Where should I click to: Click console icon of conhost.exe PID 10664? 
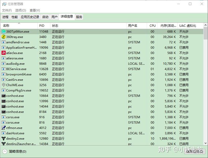[4, 96]
